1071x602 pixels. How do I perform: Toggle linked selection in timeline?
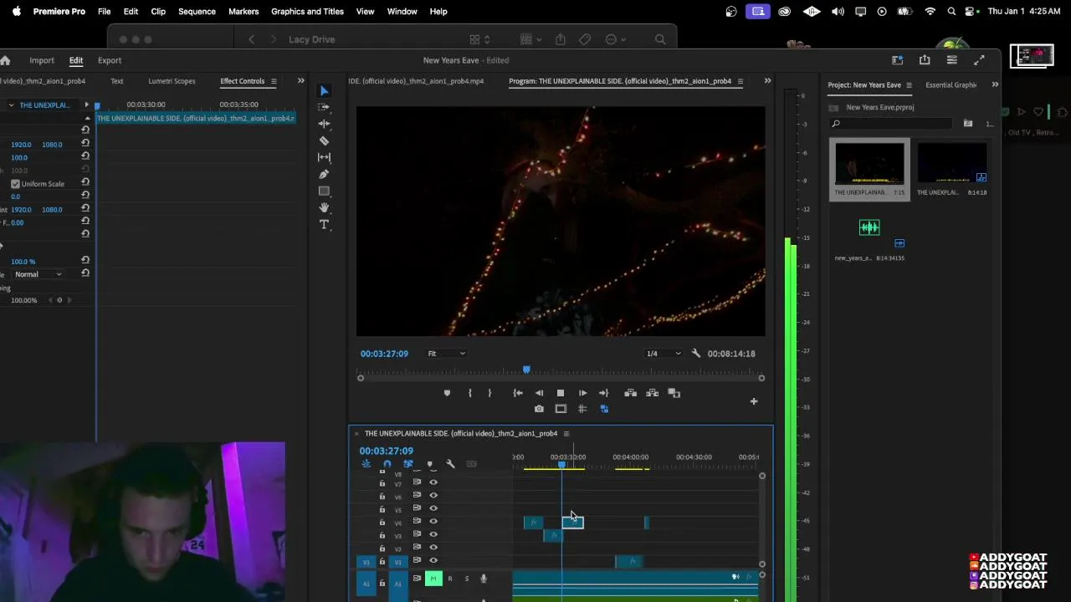coord(408,464)
